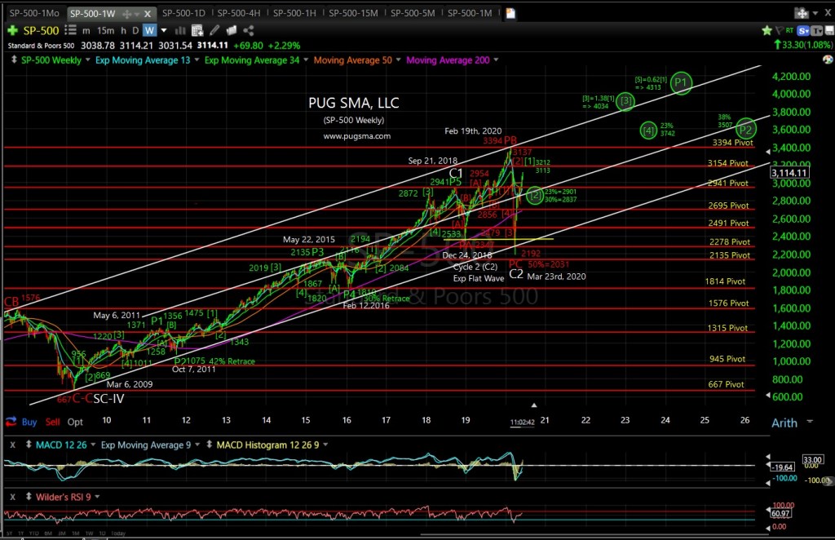835x540 pixels.
Task: Close the MACD indicator pane with X
Action: 13,445
